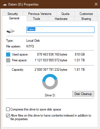Viewport: 100px width, 129px height.
Task: Click the gray Free space color square
Action: point(8,60)
